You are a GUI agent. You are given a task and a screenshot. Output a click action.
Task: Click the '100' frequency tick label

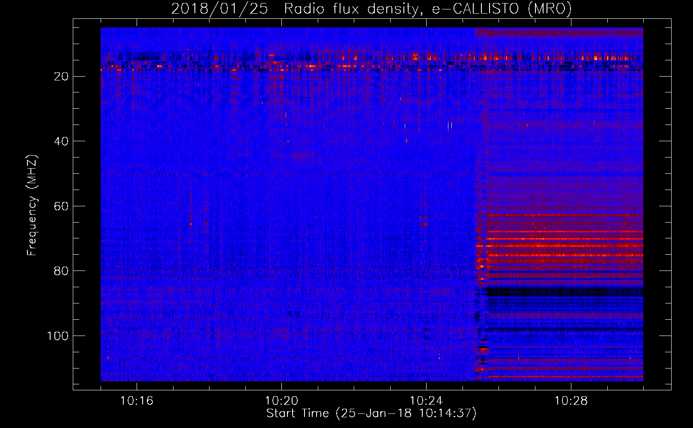point(58,336)
